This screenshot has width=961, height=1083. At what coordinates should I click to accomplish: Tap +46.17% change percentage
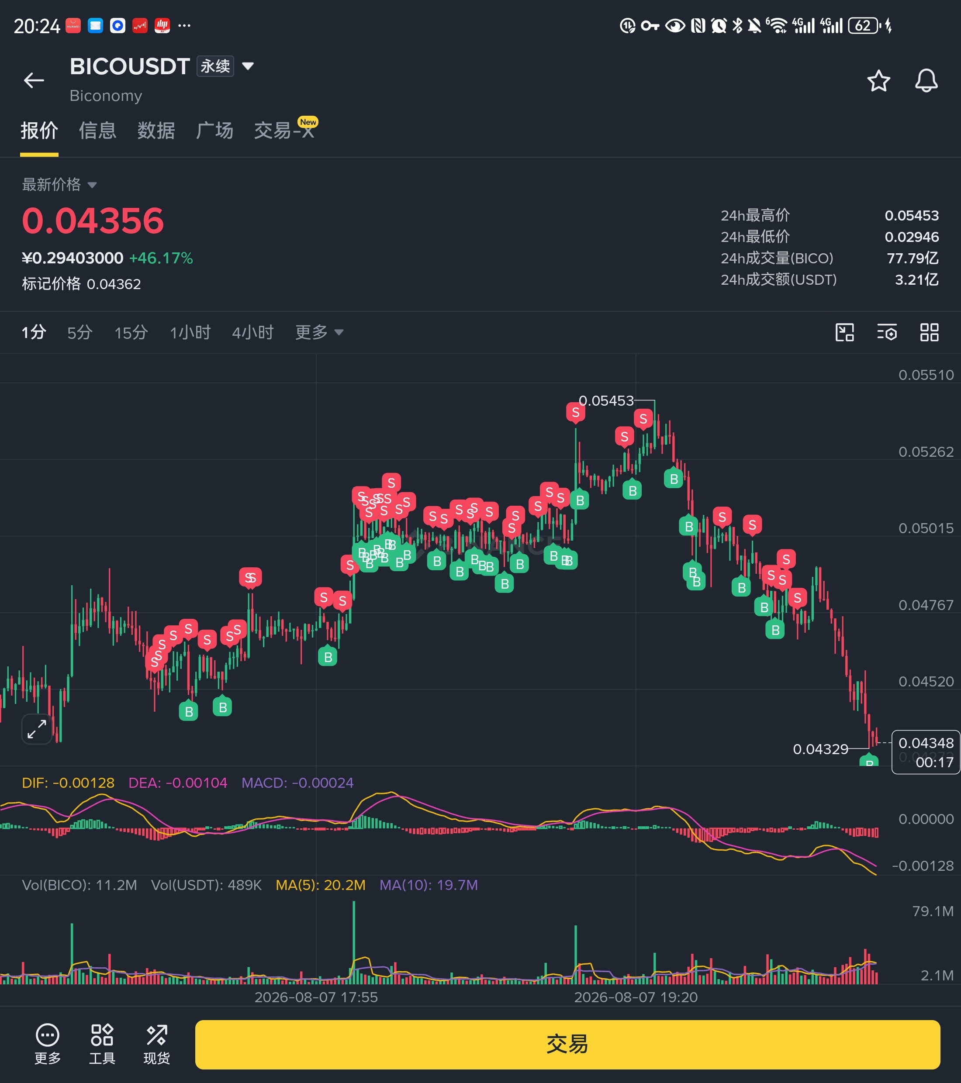(x=161, y=258)
